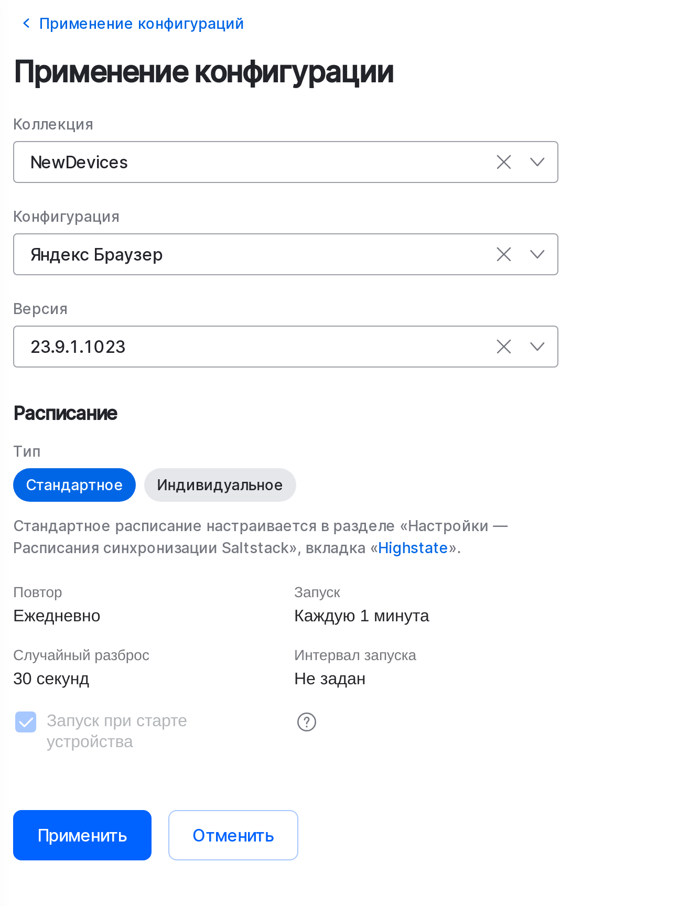The height and width of the screenshot is (906, 679).
Task: Click the Применить button
Action: (82, 835)
